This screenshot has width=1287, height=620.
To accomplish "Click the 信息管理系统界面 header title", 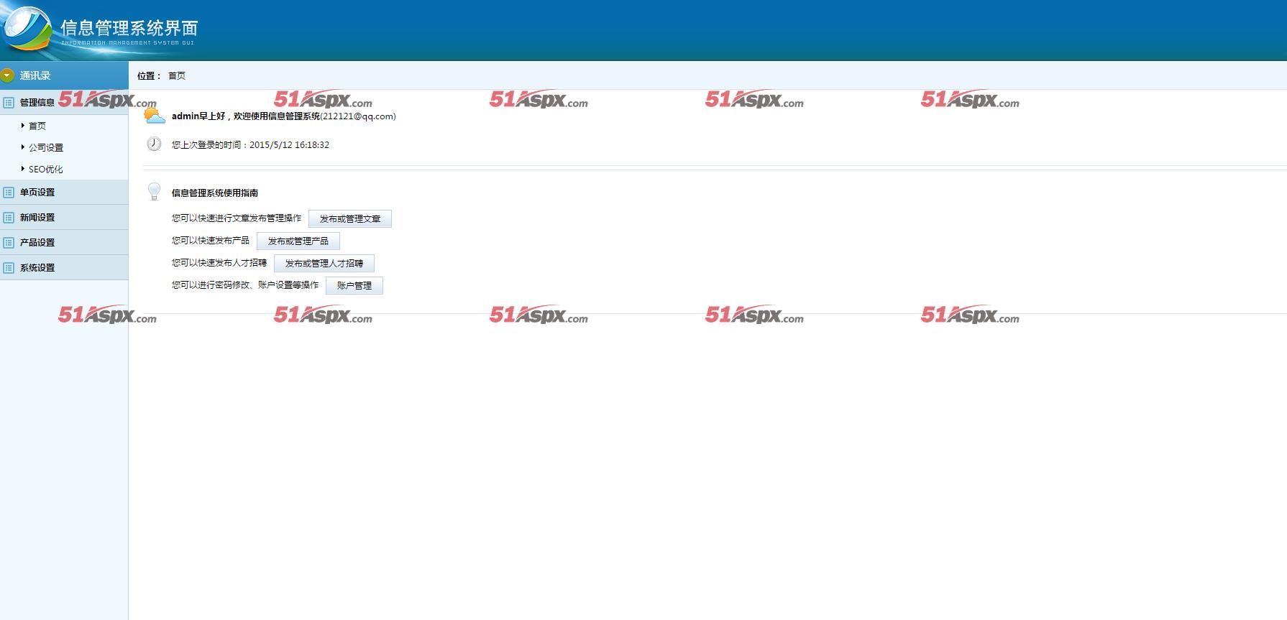I will tap(129, 28).
